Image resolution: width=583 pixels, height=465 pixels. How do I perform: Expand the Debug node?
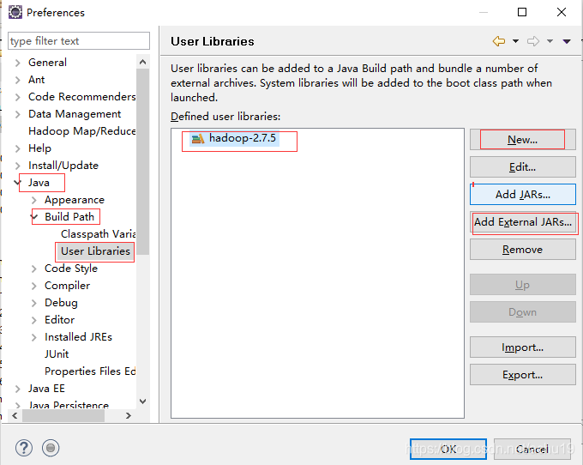click(x=33, y=303)
